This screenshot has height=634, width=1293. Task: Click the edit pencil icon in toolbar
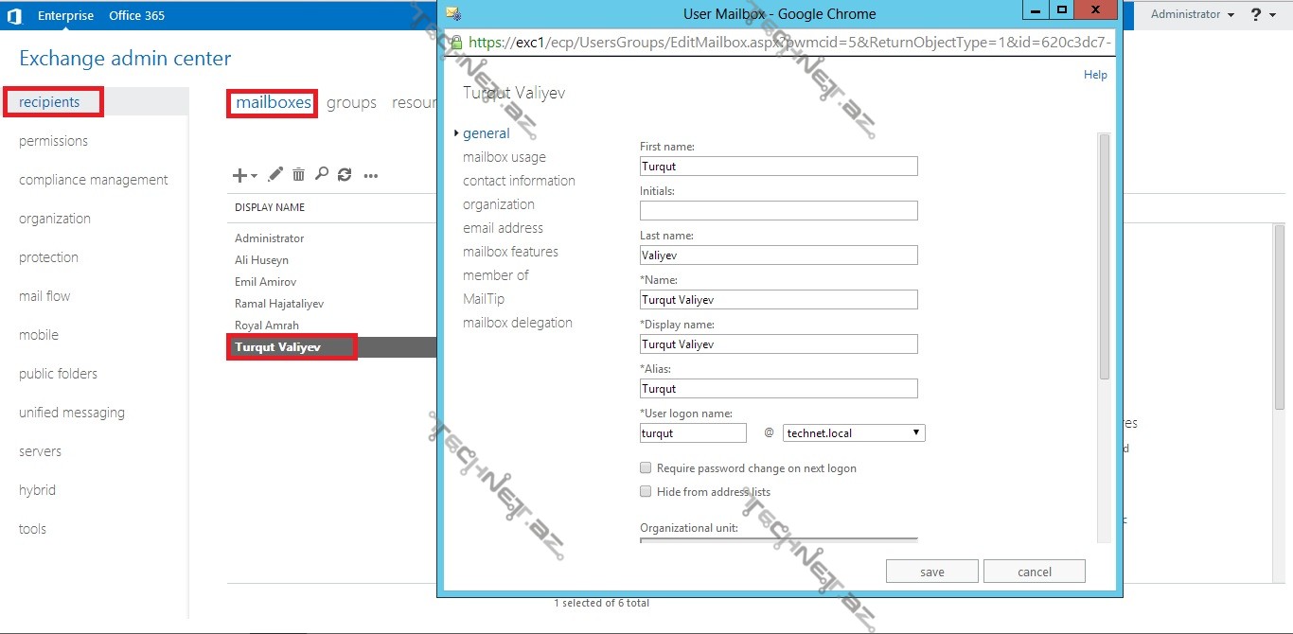point(275,174)
